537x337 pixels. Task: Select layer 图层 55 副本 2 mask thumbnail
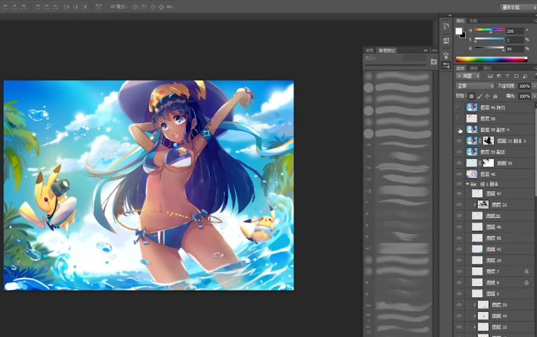(488, 140)
